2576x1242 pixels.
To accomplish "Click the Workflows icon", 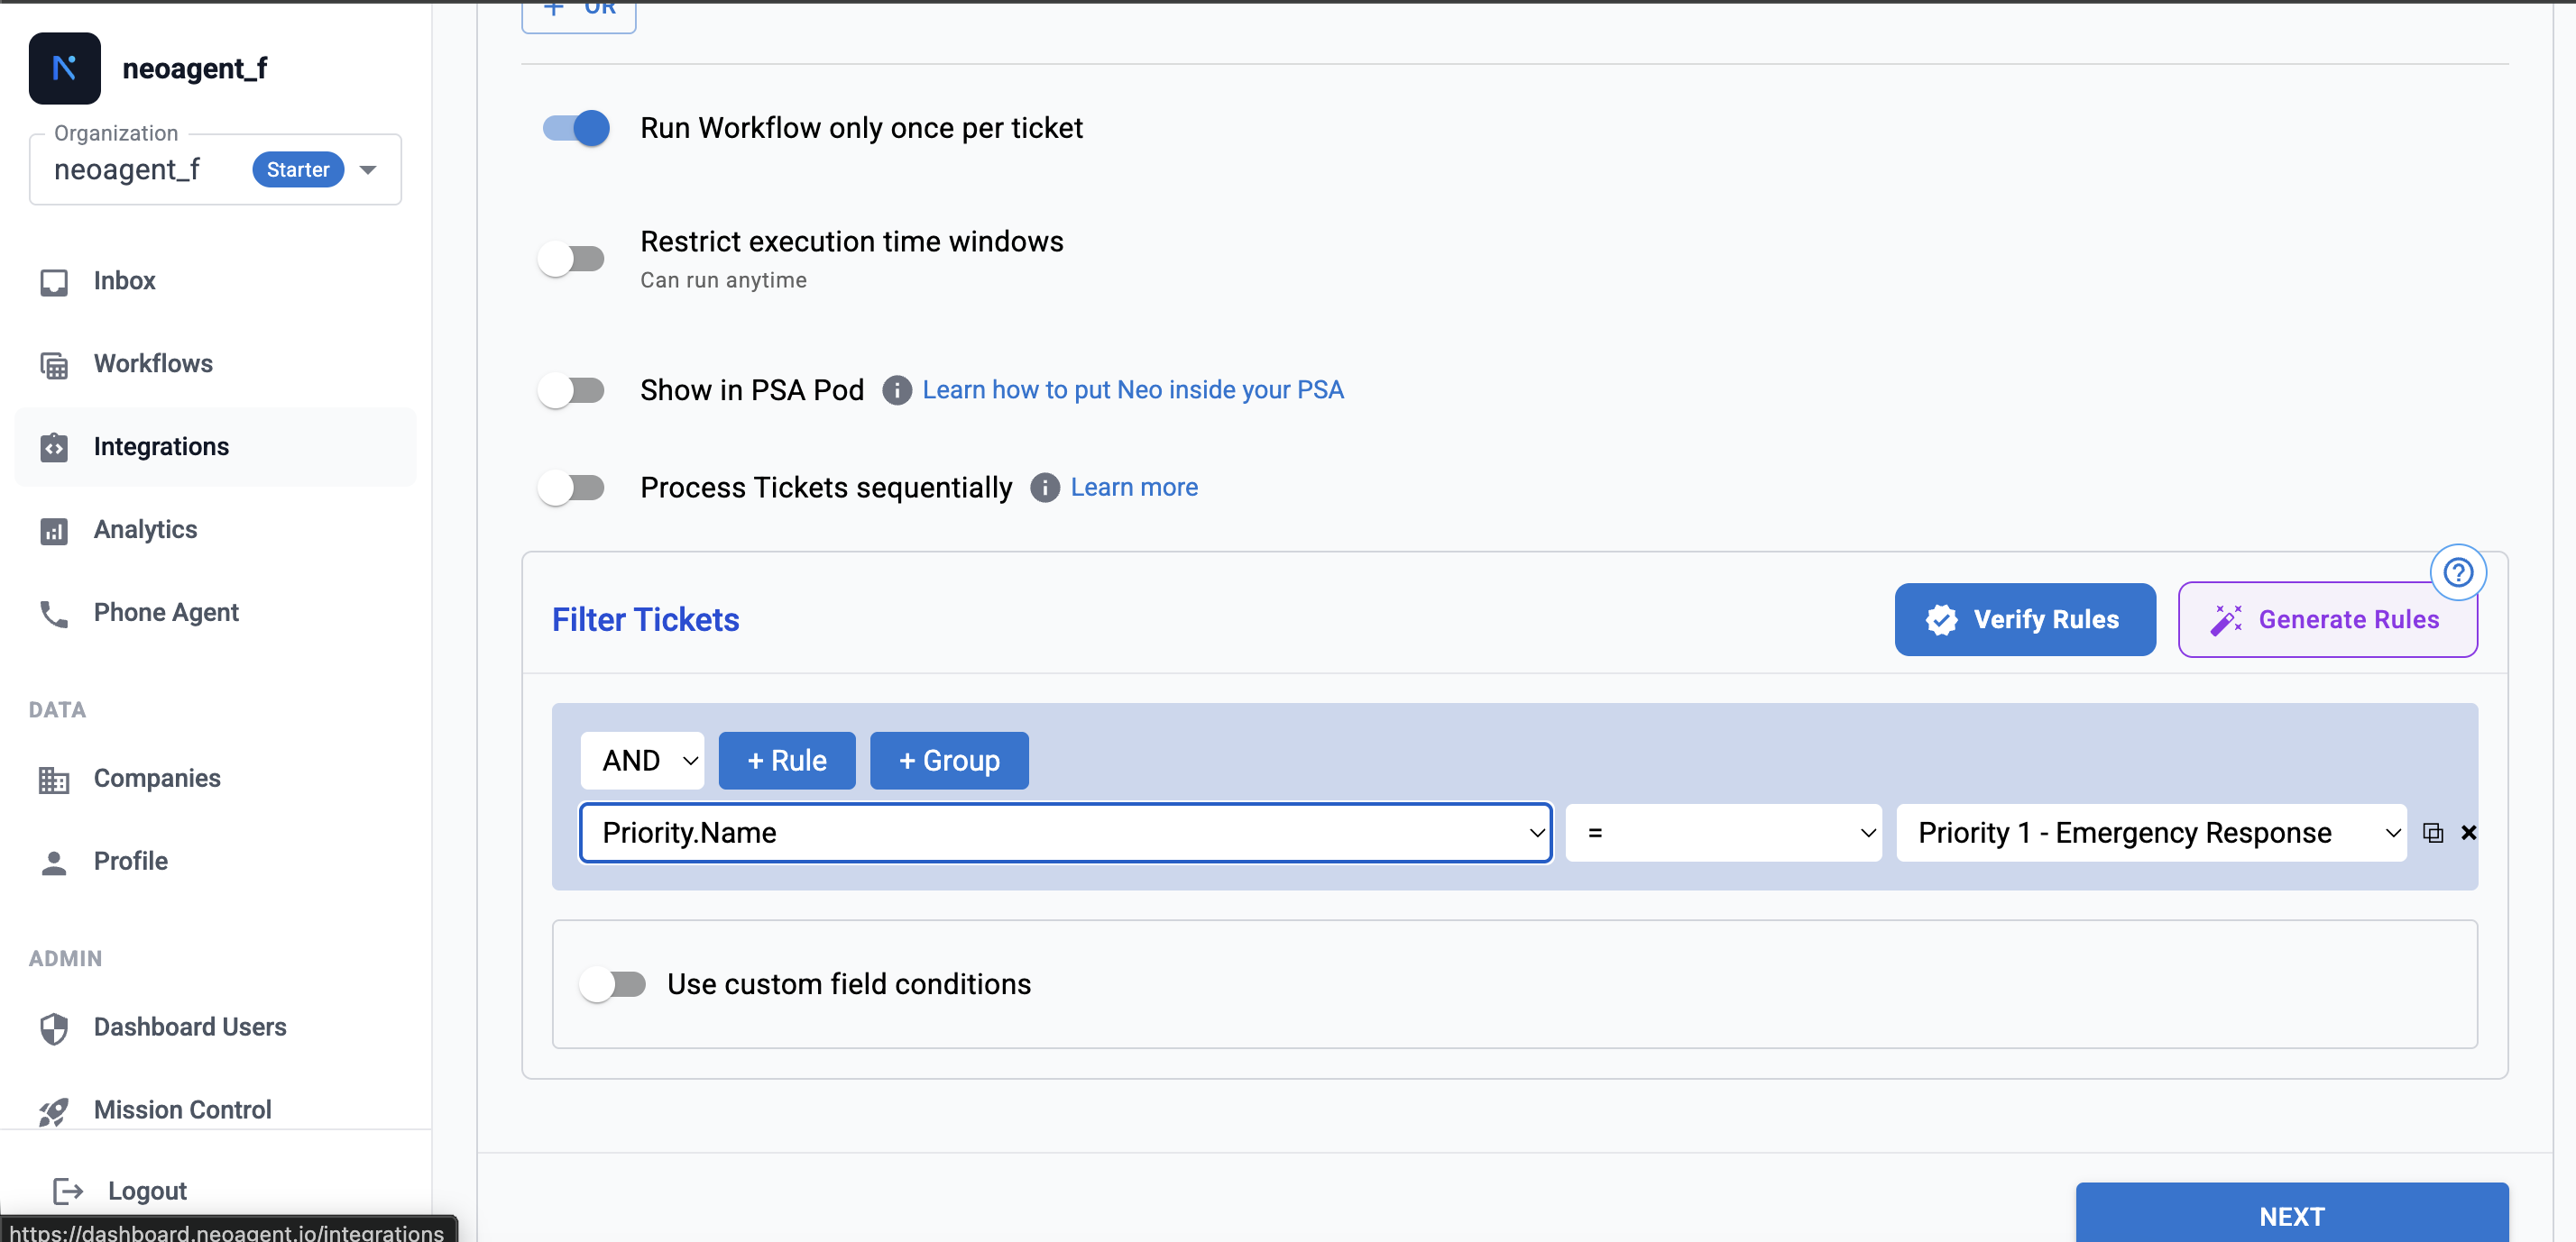I will [x=54, y=365].
